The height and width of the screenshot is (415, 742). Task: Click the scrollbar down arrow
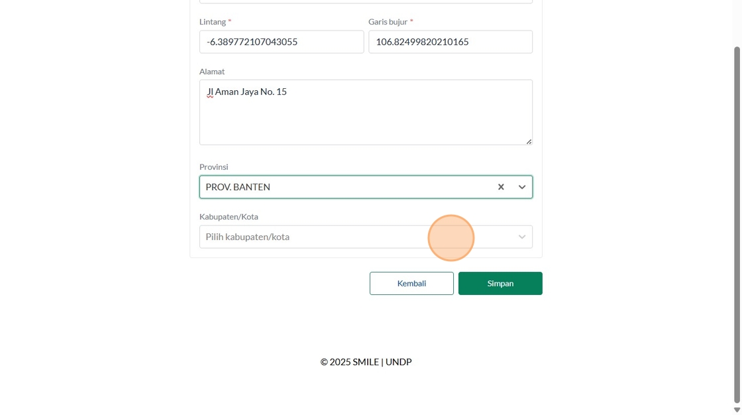737,410
